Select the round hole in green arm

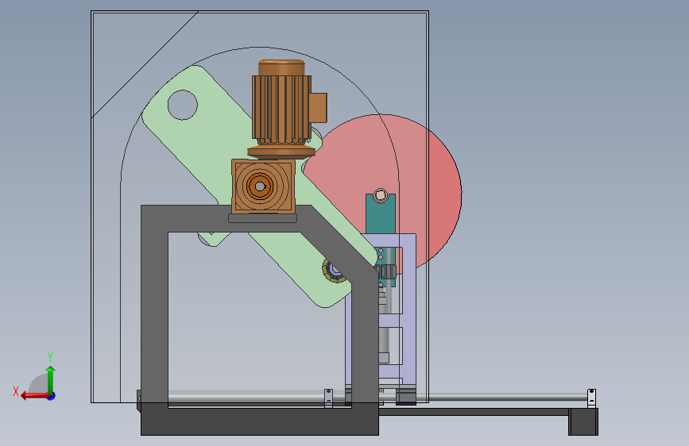click(183, 105)
